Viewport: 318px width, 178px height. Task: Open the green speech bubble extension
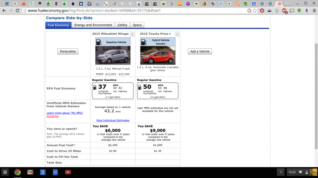pyautogui.click(x=299, y=11)
